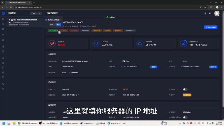The height and width of the screenshot is (126, 224).
Task: Open VNC连接 console
Action: coord(85,30)
